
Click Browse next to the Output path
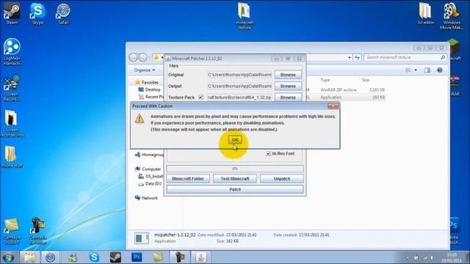[288, 86]
